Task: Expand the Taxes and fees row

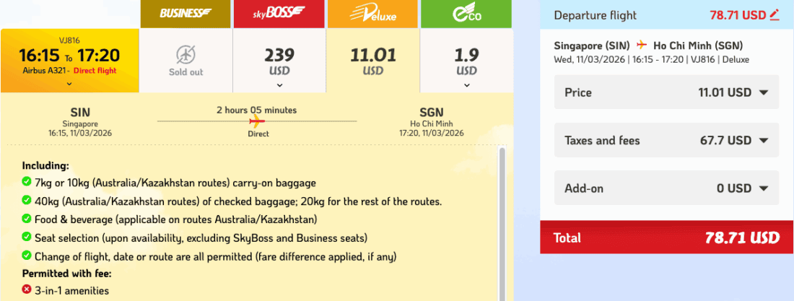Action: click(764, 141)
